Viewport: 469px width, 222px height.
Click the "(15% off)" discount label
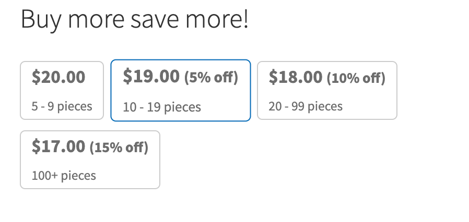pyautogui.click(x=119, y=147)
